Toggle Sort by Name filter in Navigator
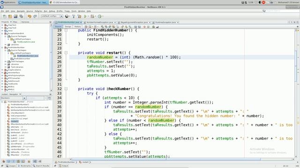 coord(35,161)
